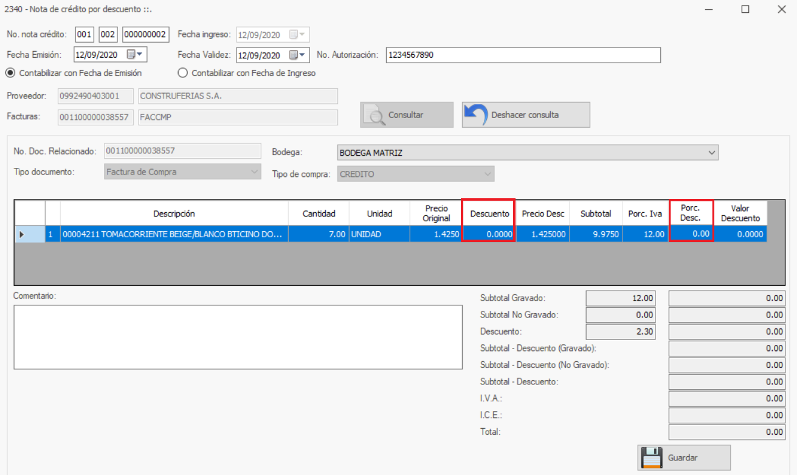Click the Deshacer consulta button

click(525, 115)
